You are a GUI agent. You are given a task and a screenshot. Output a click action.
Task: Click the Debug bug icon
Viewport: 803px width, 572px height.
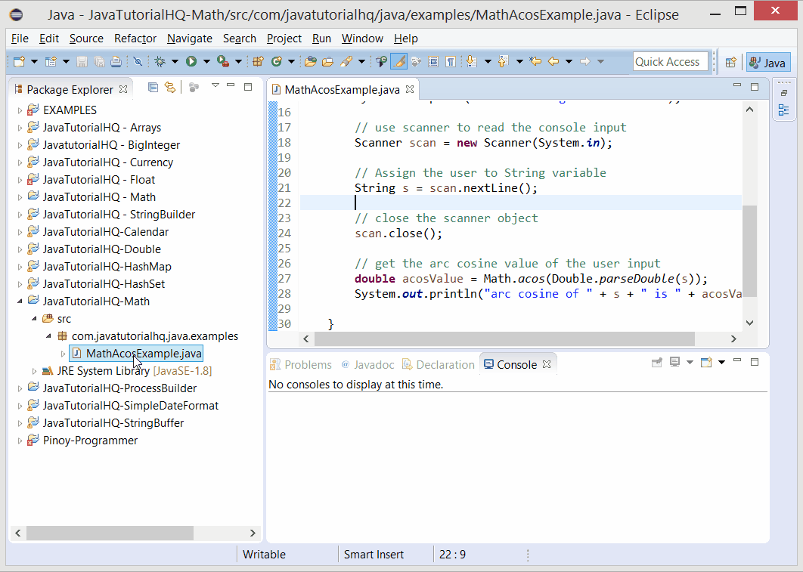(160, 62)
